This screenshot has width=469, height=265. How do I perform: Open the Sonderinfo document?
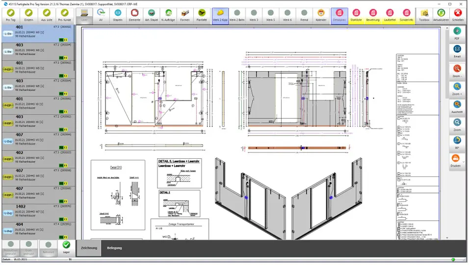[x=407, y=16]
